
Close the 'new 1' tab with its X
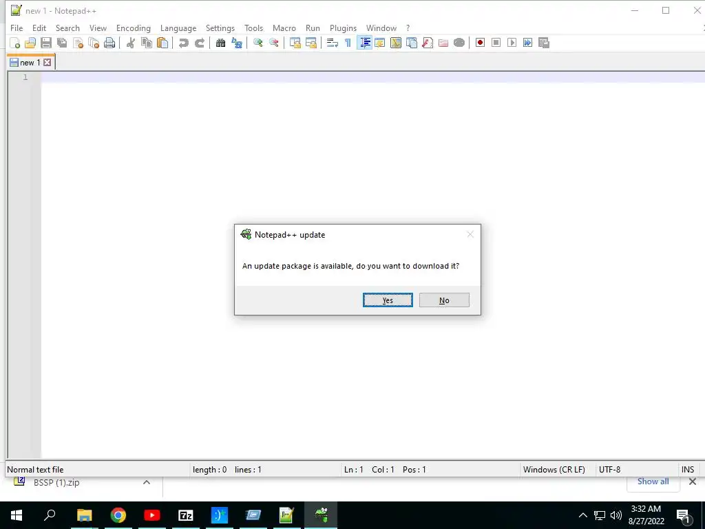[48, 63]
